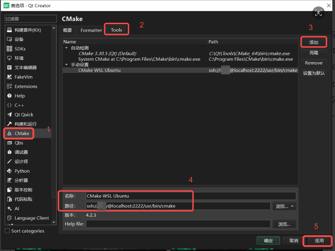The width and height of the screenshot is (335, 251).
Task: Open the 代码粘贴 code pasting icon
Action: [9, 199]
